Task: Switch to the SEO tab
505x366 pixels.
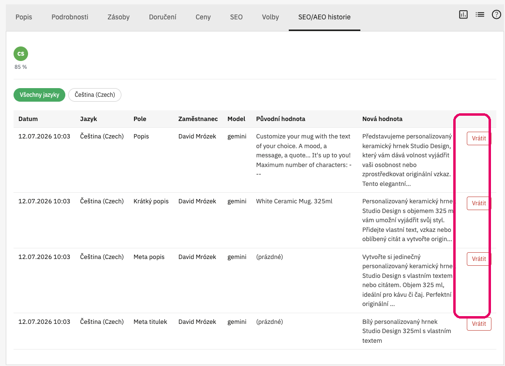Action: click(237, 17)
